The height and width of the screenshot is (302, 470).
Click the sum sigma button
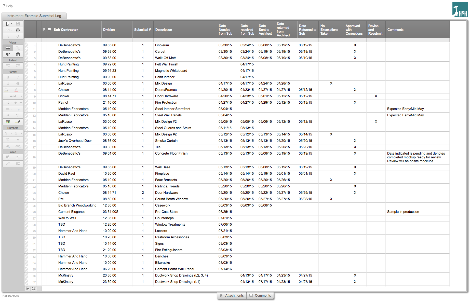click(x=16, y=133)
